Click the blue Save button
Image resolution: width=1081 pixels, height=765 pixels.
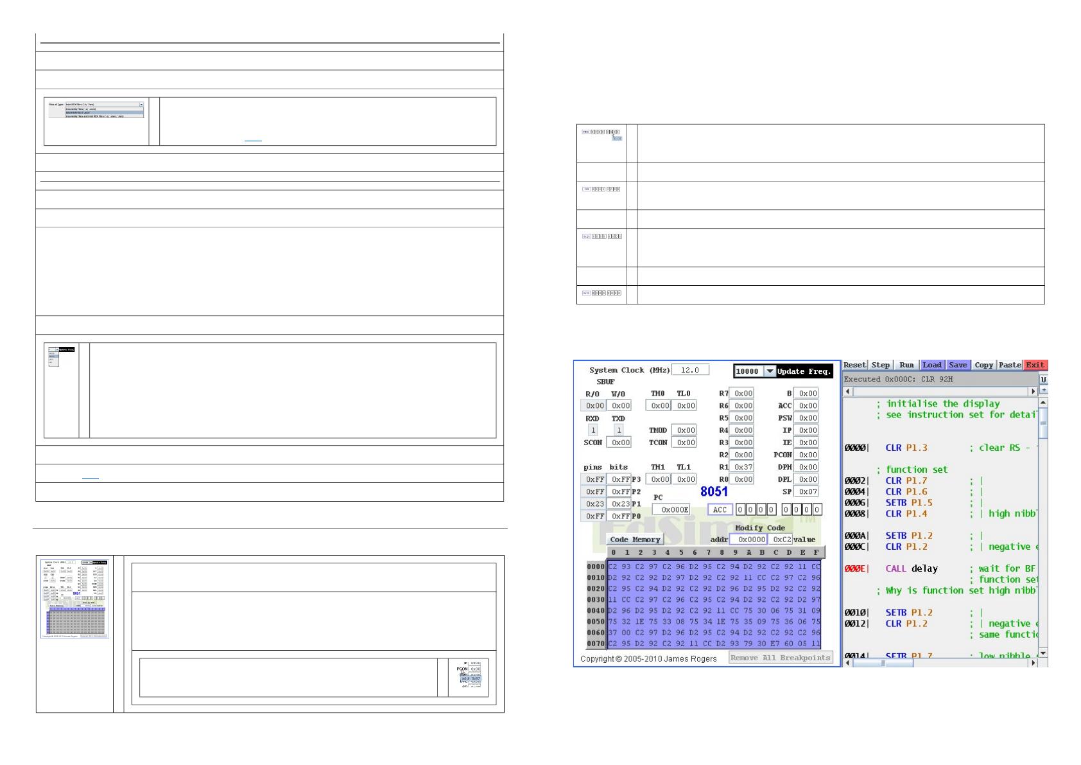[x=958, y=365]
